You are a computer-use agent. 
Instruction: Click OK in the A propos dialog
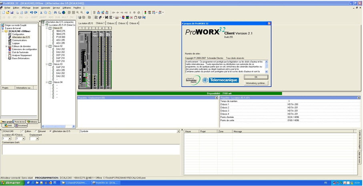point(256,77)
